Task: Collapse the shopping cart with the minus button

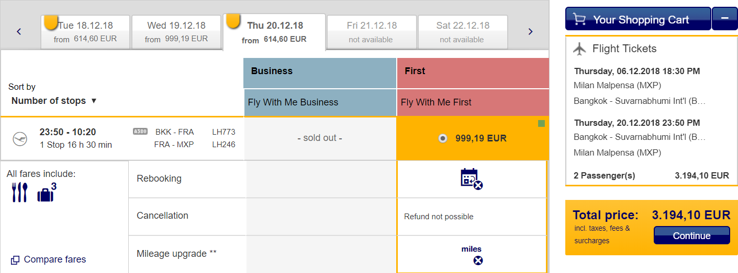Action: pyautogui.click(x=725, y=18)
